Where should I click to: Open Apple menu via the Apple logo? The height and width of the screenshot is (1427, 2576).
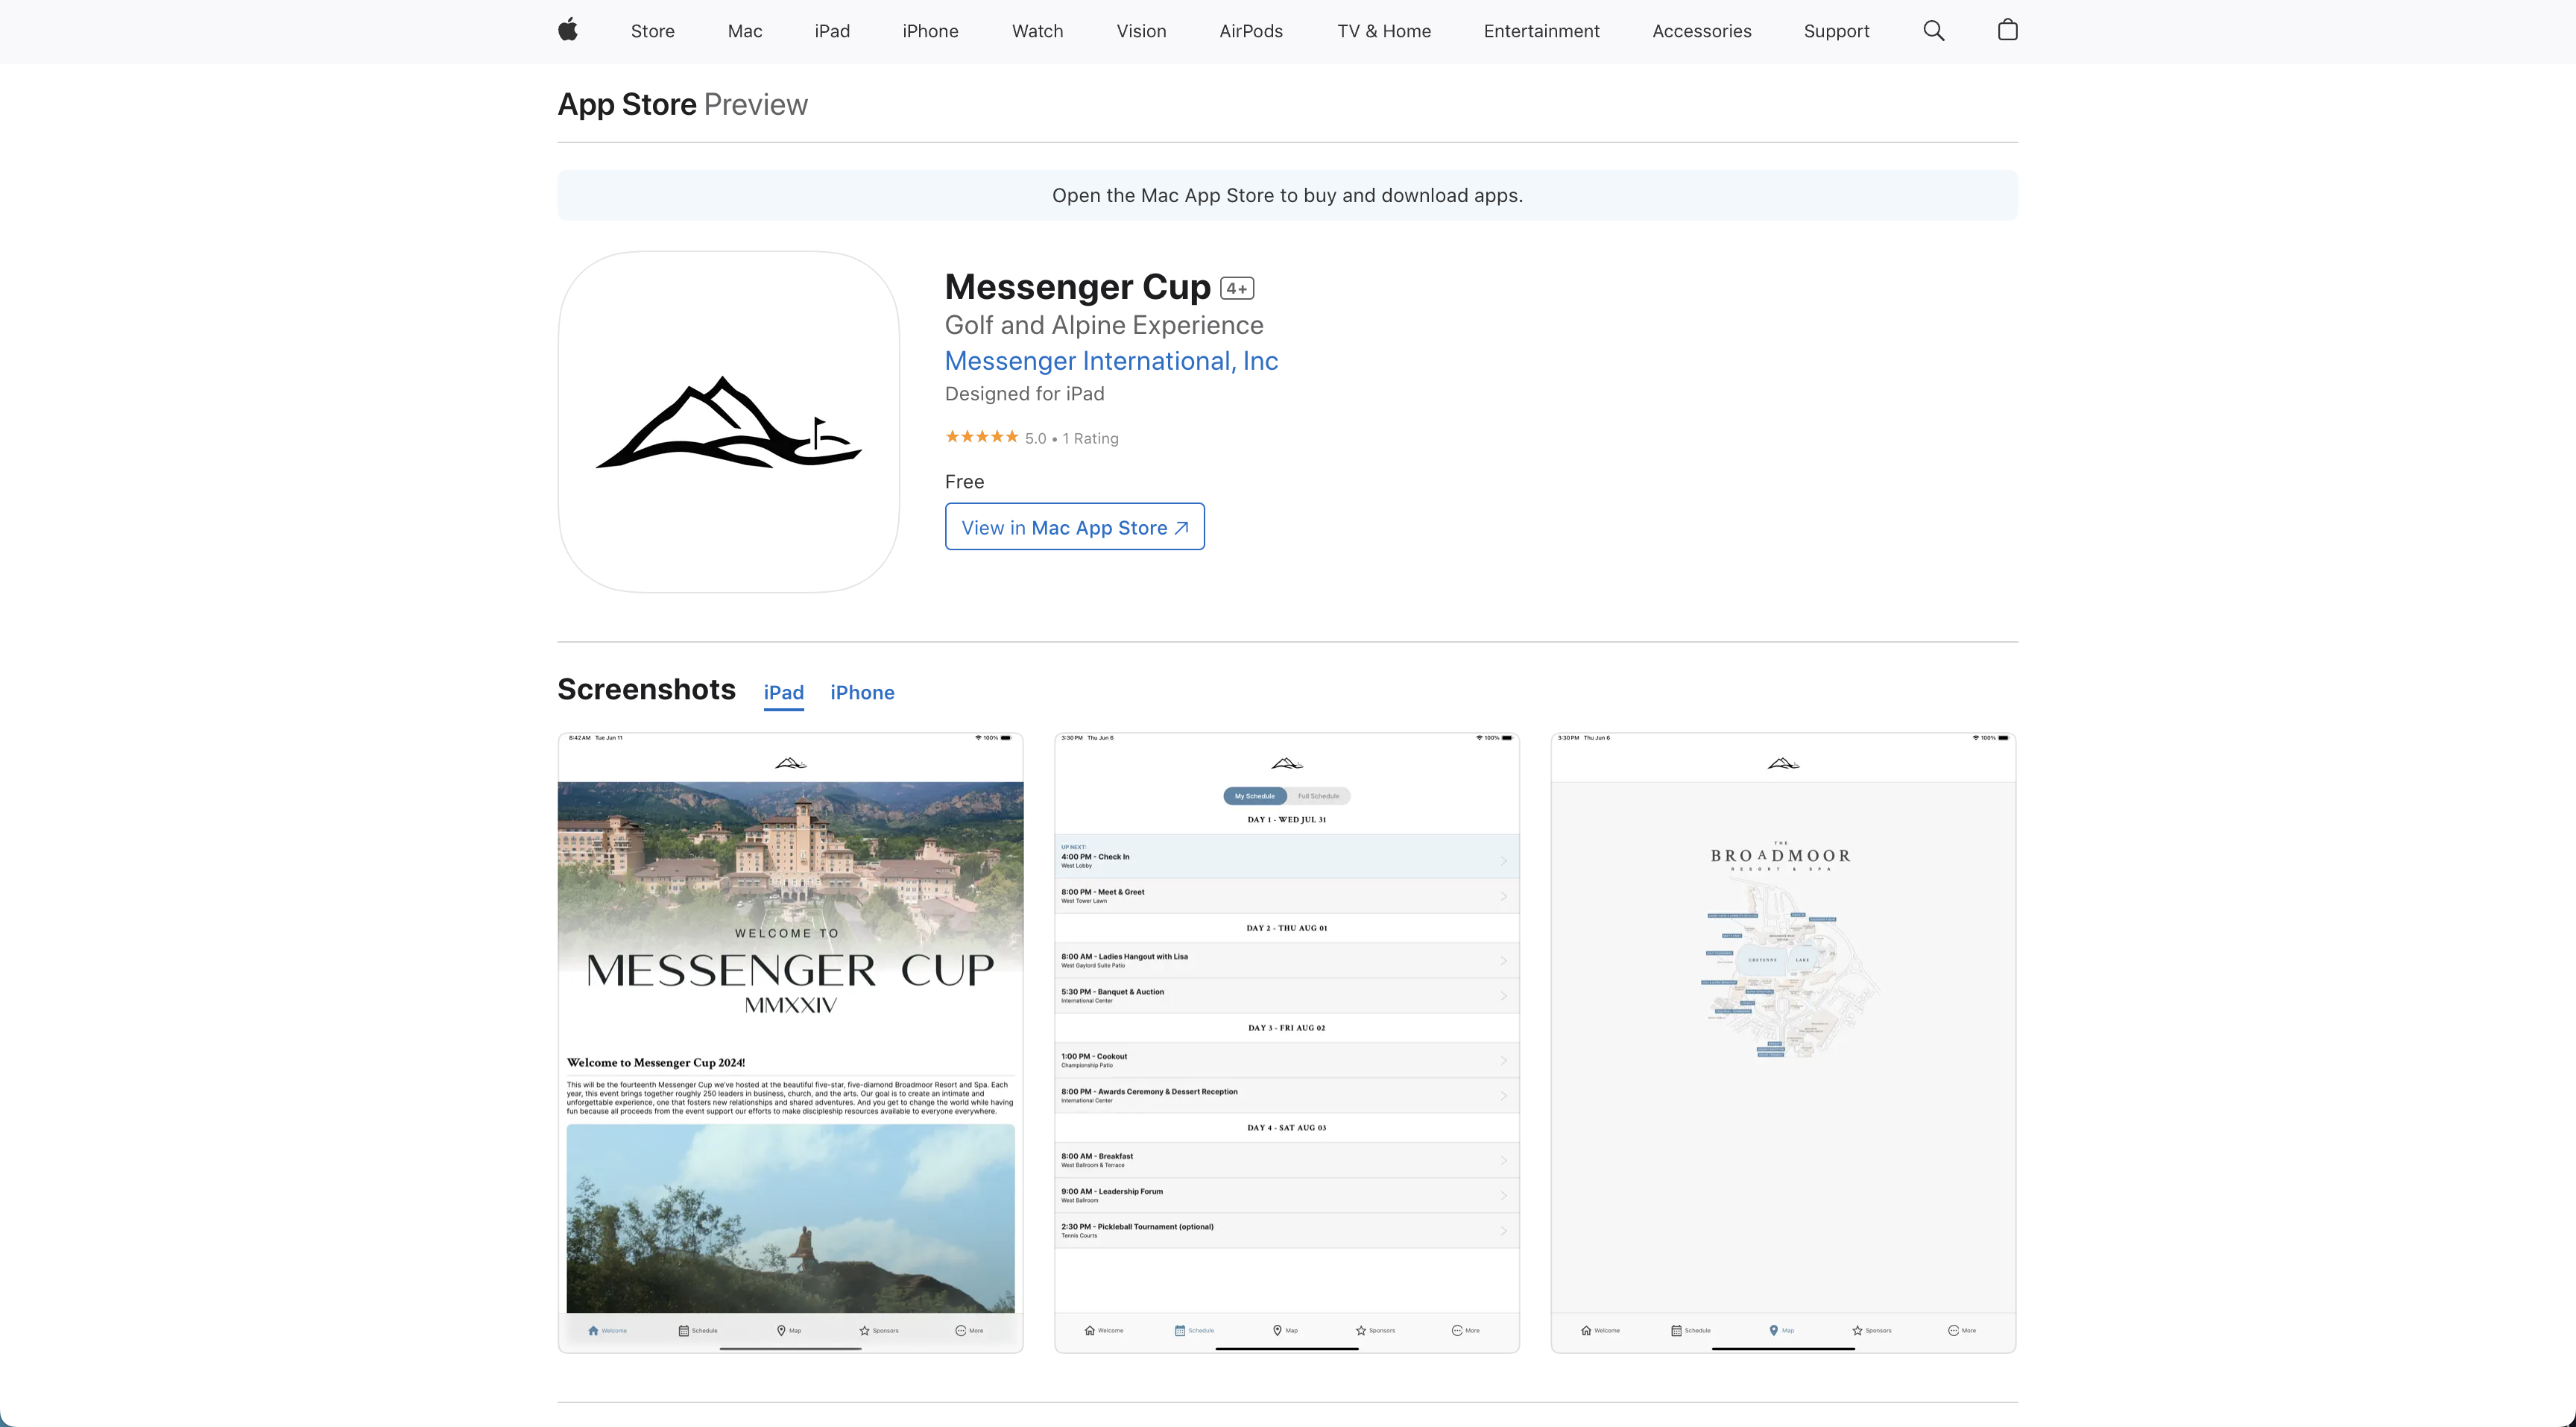[x=567, y=30]
